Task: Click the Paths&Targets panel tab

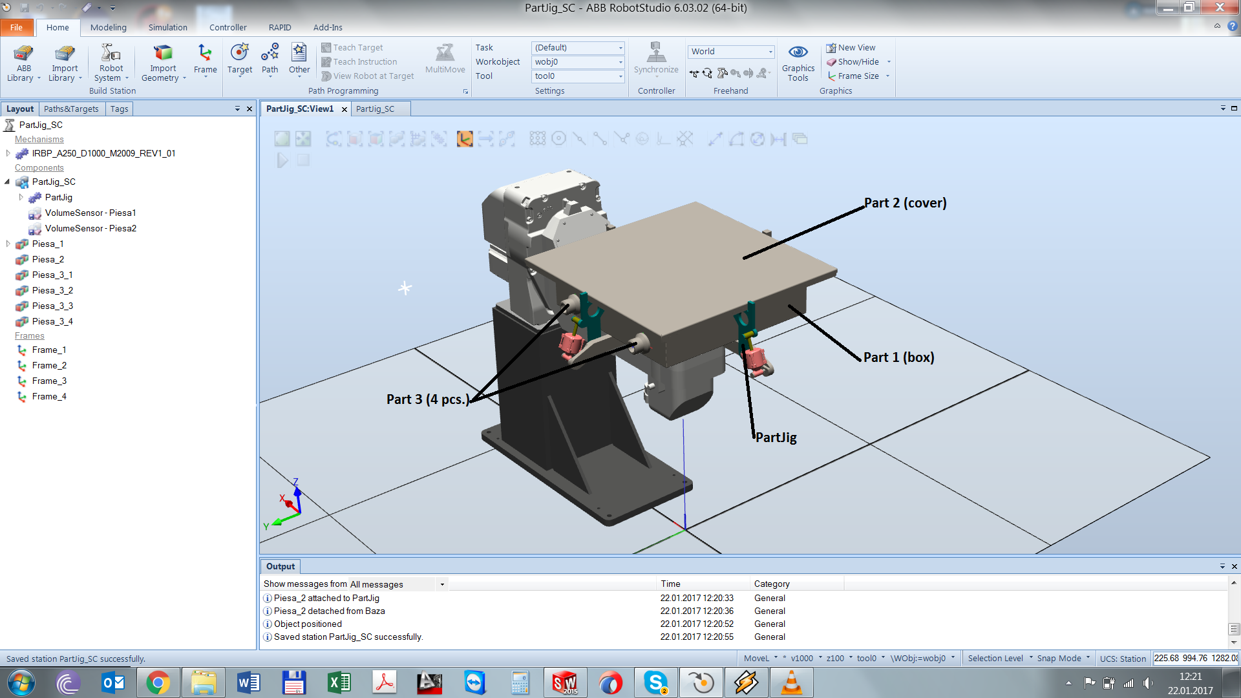Action: click(x=70, y=108)
